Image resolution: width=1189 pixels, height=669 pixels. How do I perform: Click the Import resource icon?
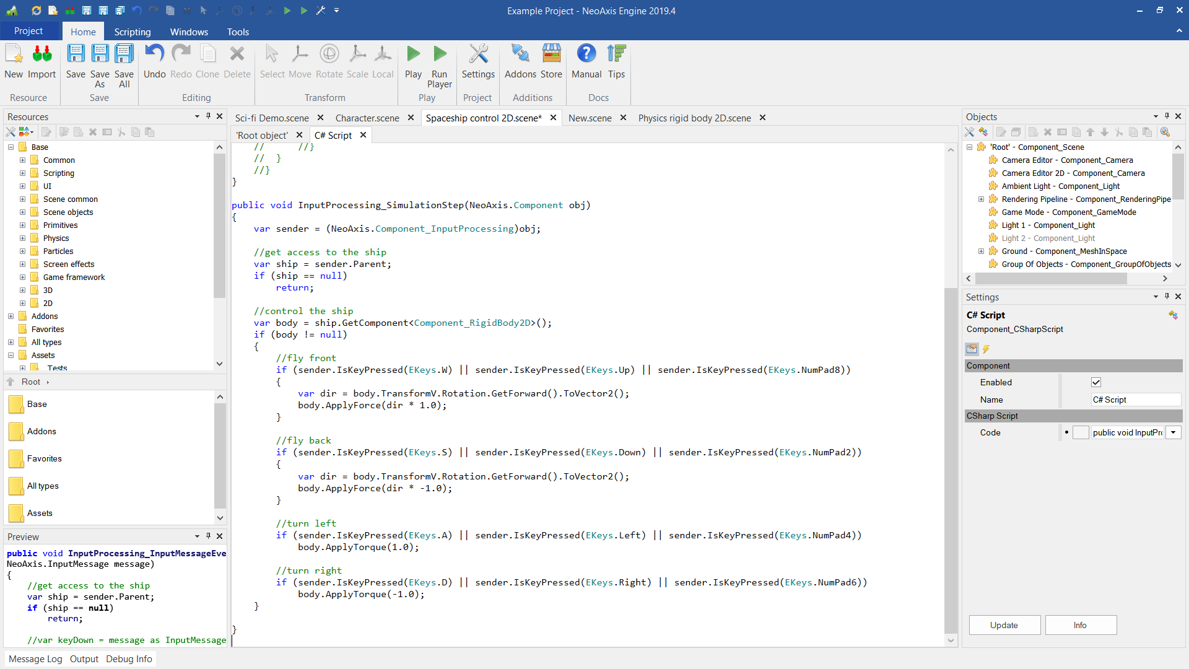(x=41, y=55)
